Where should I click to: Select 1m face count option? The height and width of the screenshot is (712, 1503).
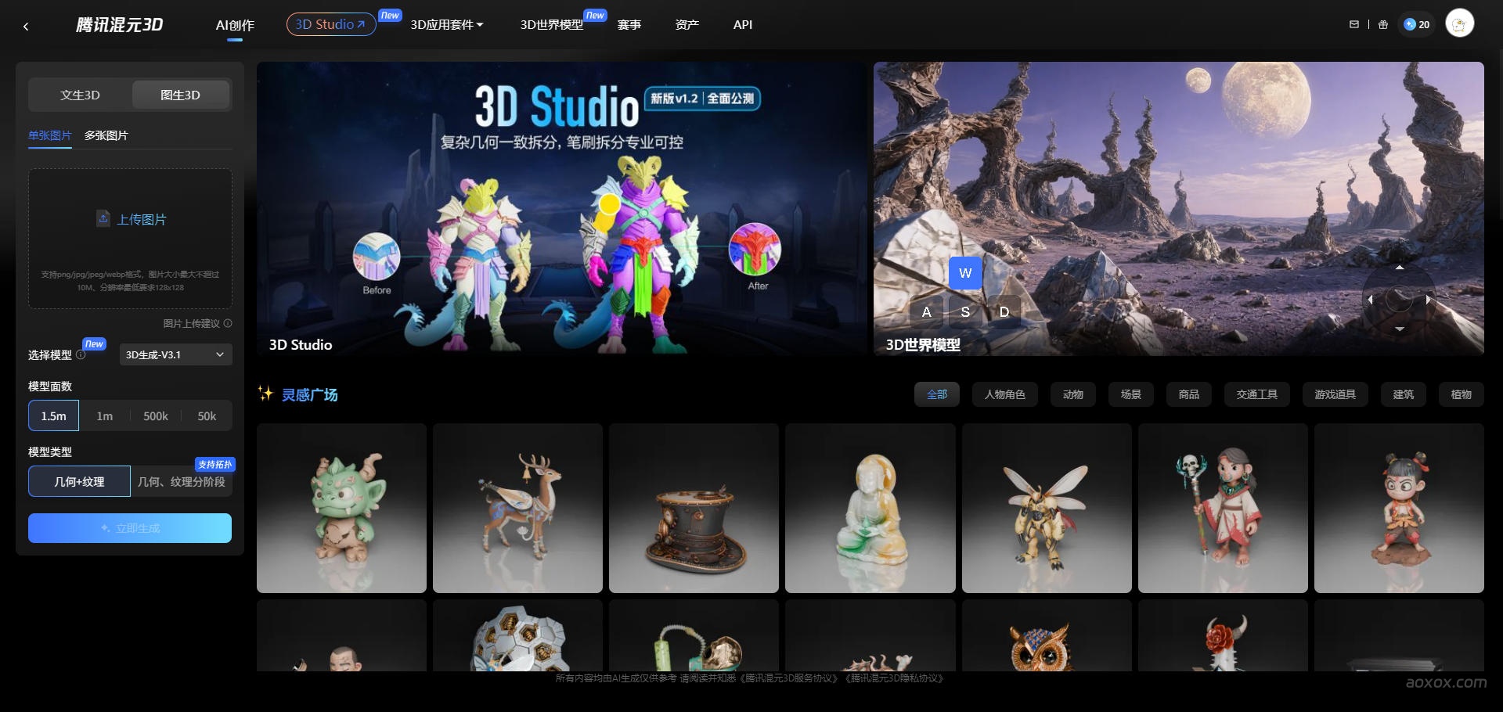[104, 415]
